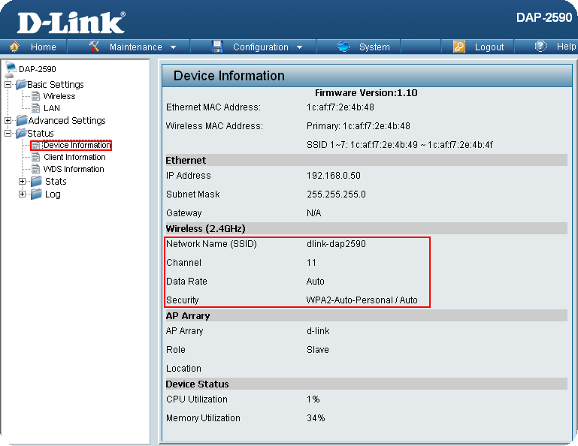Image resolution: width=578 pixels, height=446 pixels.
Task: Click the SSID 1~7 MAC range text
Action: click(x=400, y=145)
